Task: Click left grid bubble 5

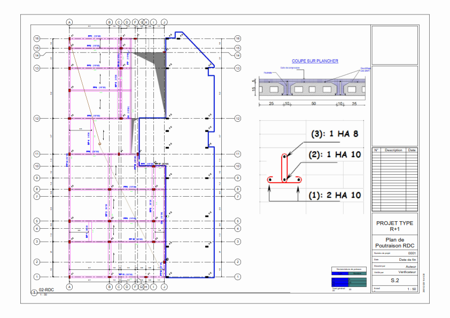Action: pyautogui.click(x=37, y=221)
